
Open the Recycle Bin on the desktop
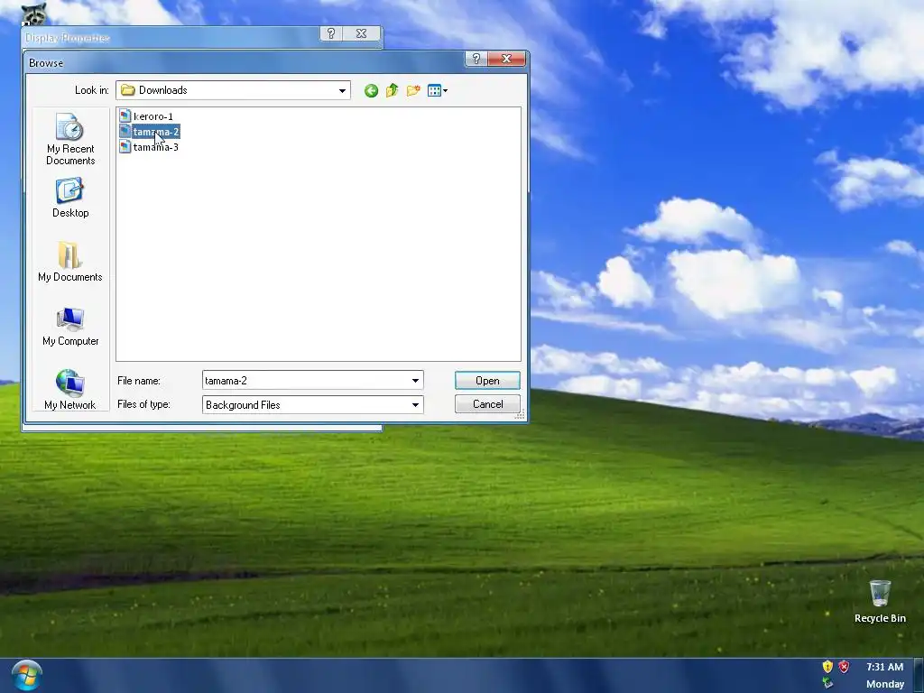click(x=880, y=601)
